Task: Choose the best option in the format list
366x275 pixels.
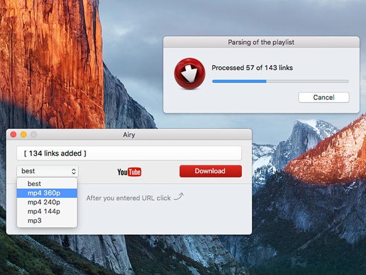Action: click(x=47, y=184)
